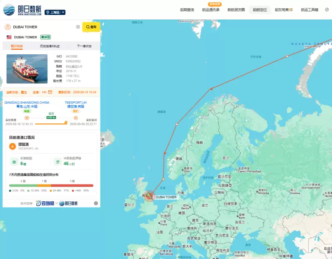Click the route waypoint dot near Novaya Zemlya
The height and width of the screenshot is (259, 332).
tap(287, 56)
